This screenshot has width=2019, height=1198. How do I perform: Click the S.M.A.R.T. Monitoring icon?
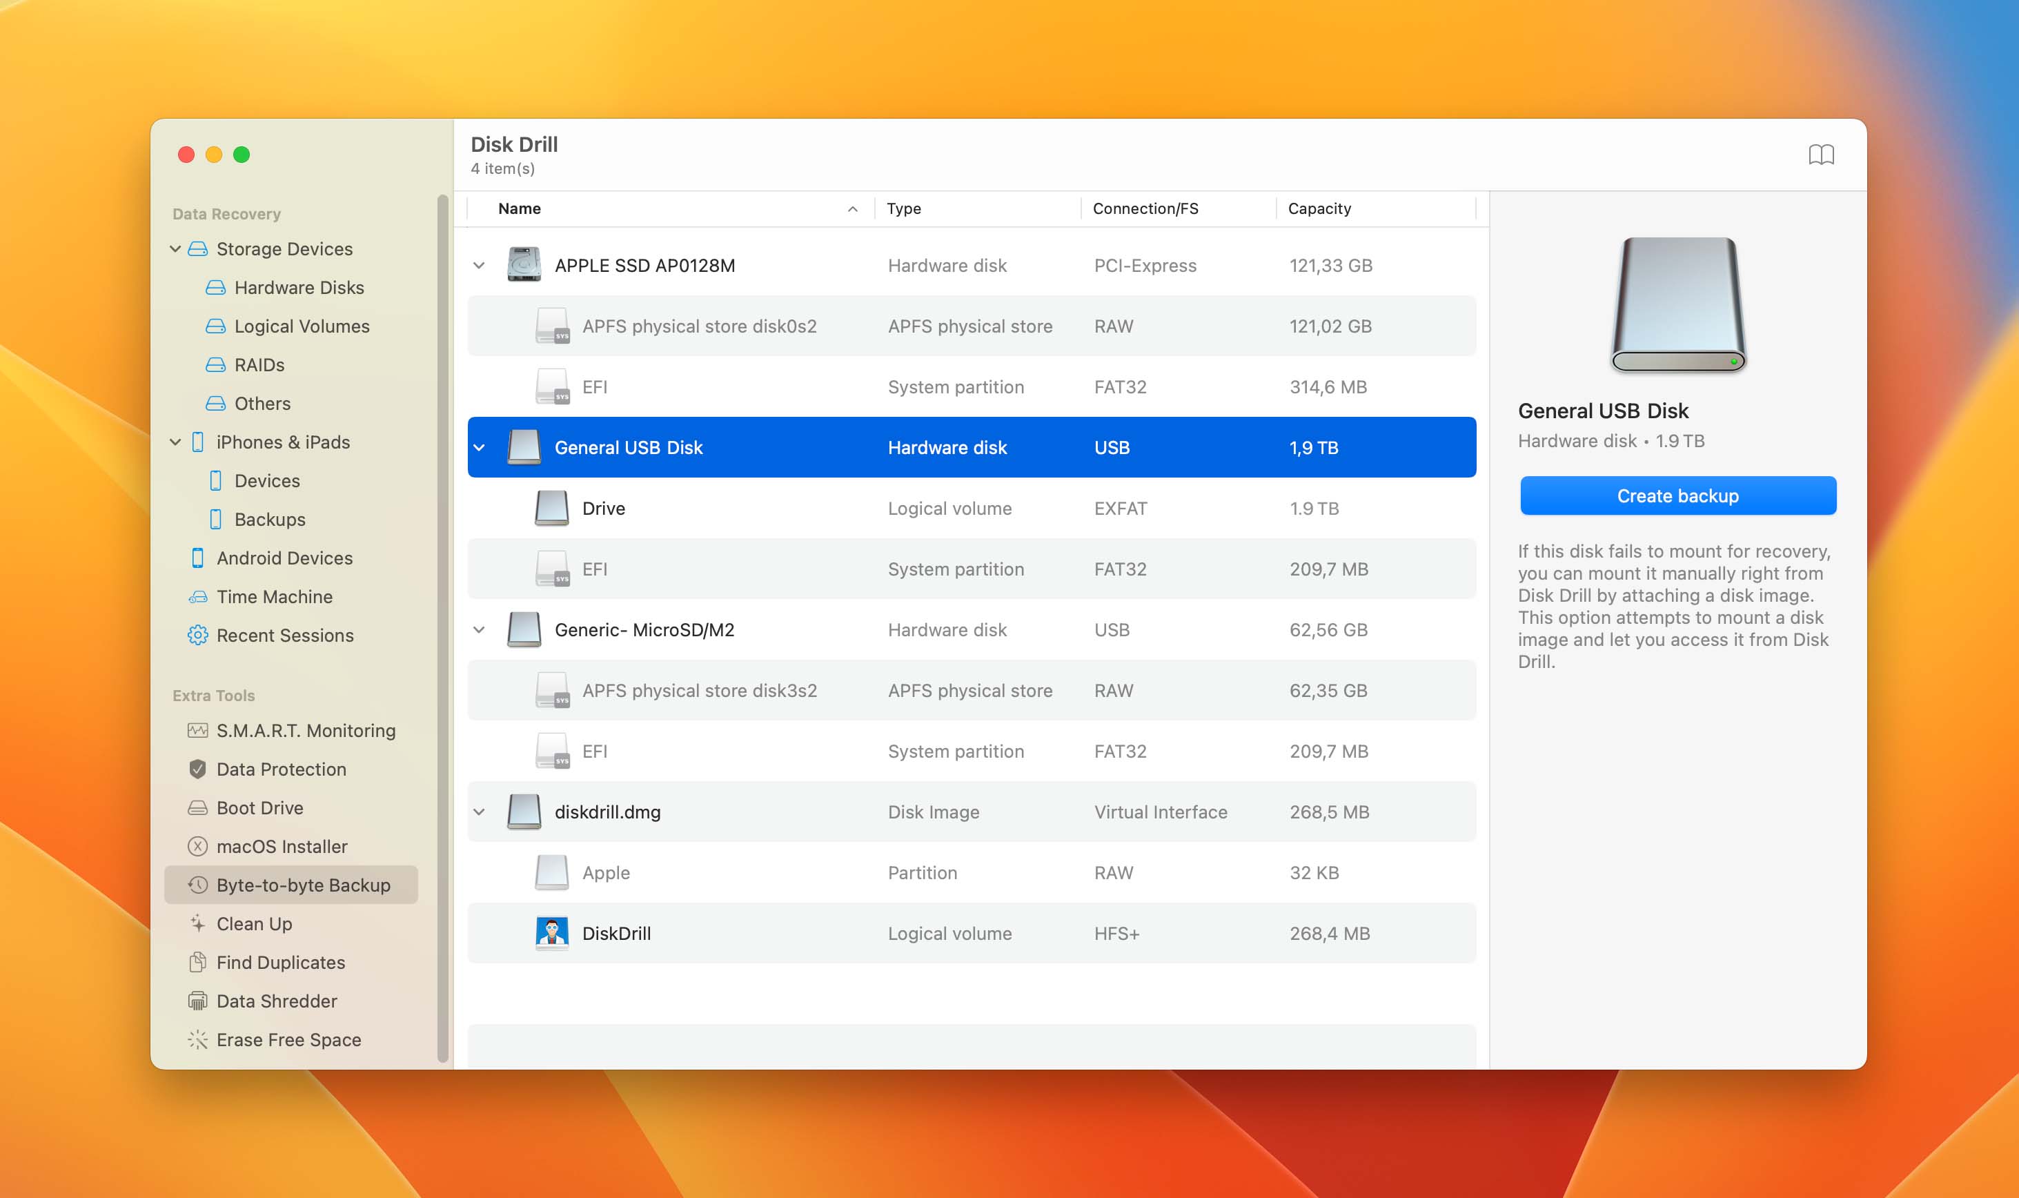pyautogui.click(x=198, y=731)
